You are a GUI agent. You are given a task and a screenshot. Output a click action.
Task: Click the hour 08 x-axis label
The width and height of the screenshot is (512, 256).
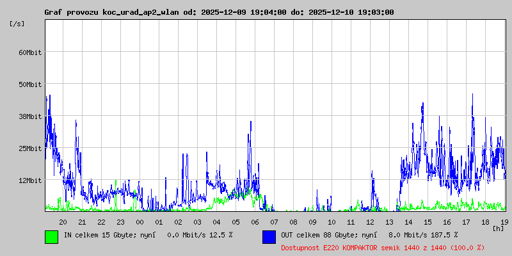(294, 222)
